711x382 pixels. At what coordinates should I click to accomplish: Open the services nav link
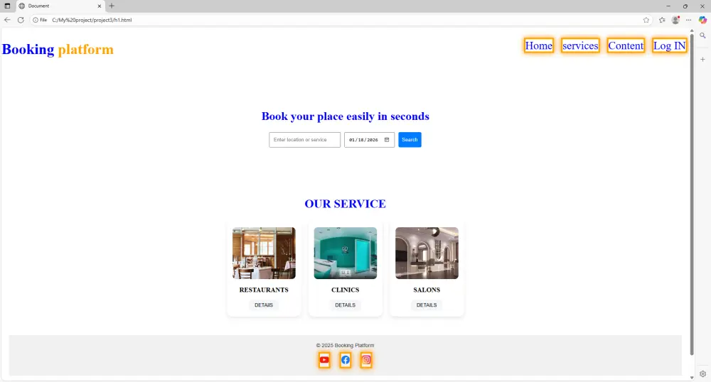(580, 45)
